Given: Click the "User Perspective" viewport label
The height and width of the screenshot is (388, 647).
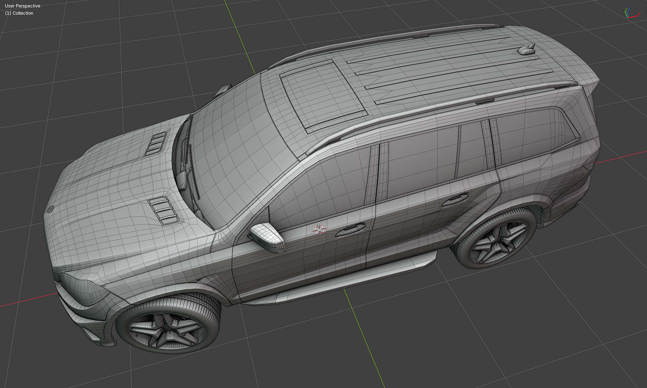Looking at the screenshot, I should [23, 6].
